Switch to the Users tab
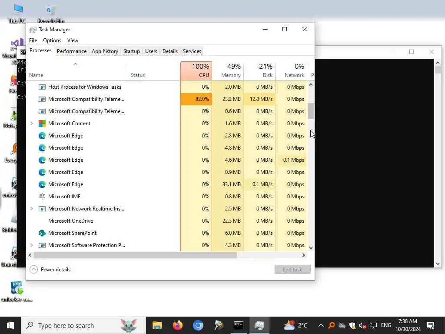The height and width of the screenshot is (334, 445). point(151,51)
